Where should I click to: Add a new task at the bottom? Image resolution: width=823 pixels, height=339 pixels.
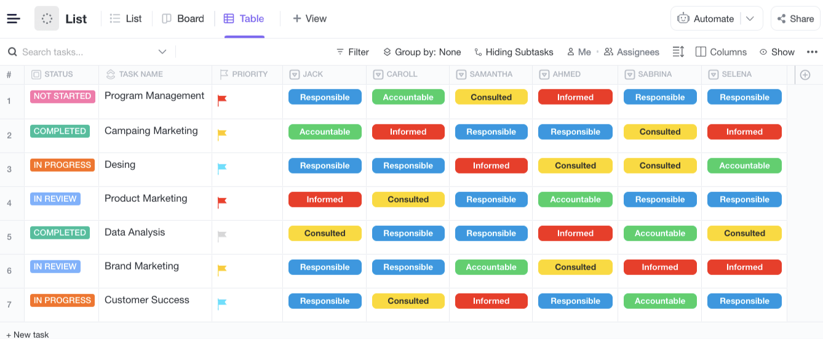(x=28, y=334)
